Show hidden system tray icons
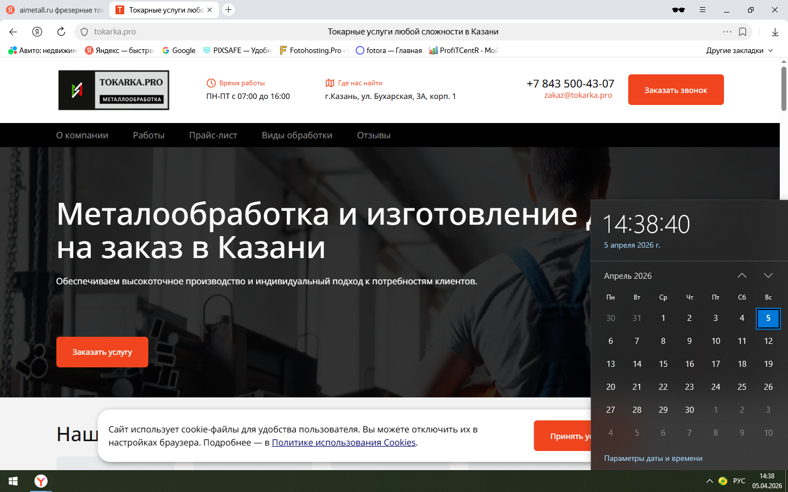The image size is (788, 492). pos(709,481)
